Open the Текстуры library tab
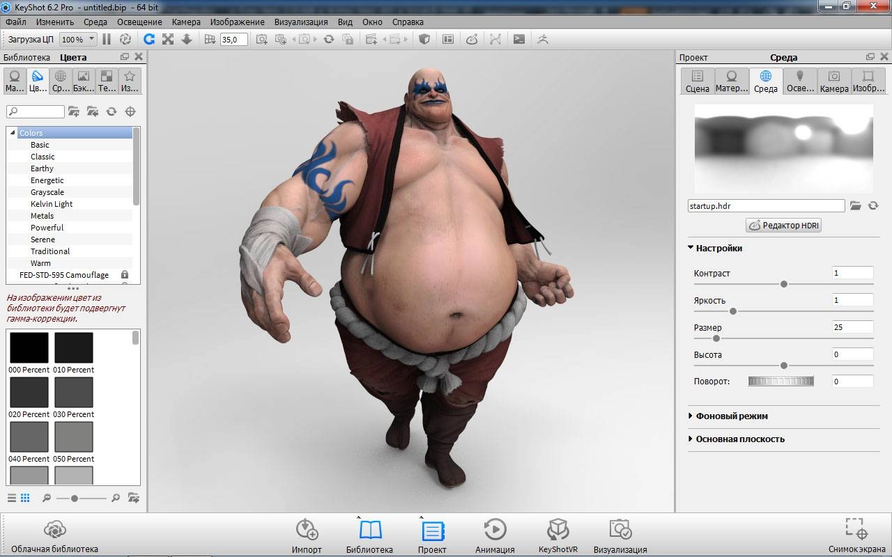892x557 pixels. click(x=107, y=81)
